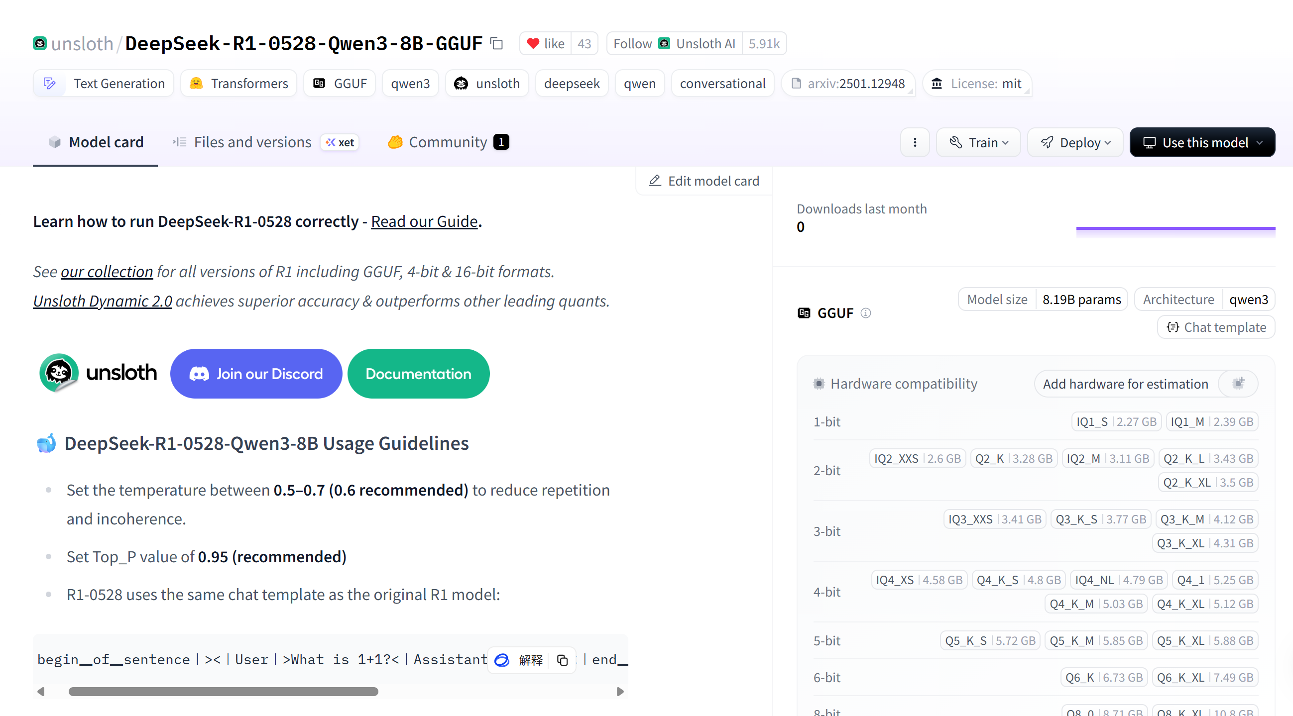
Task: Open the three-dot more options menu
Action: point(915,142)
